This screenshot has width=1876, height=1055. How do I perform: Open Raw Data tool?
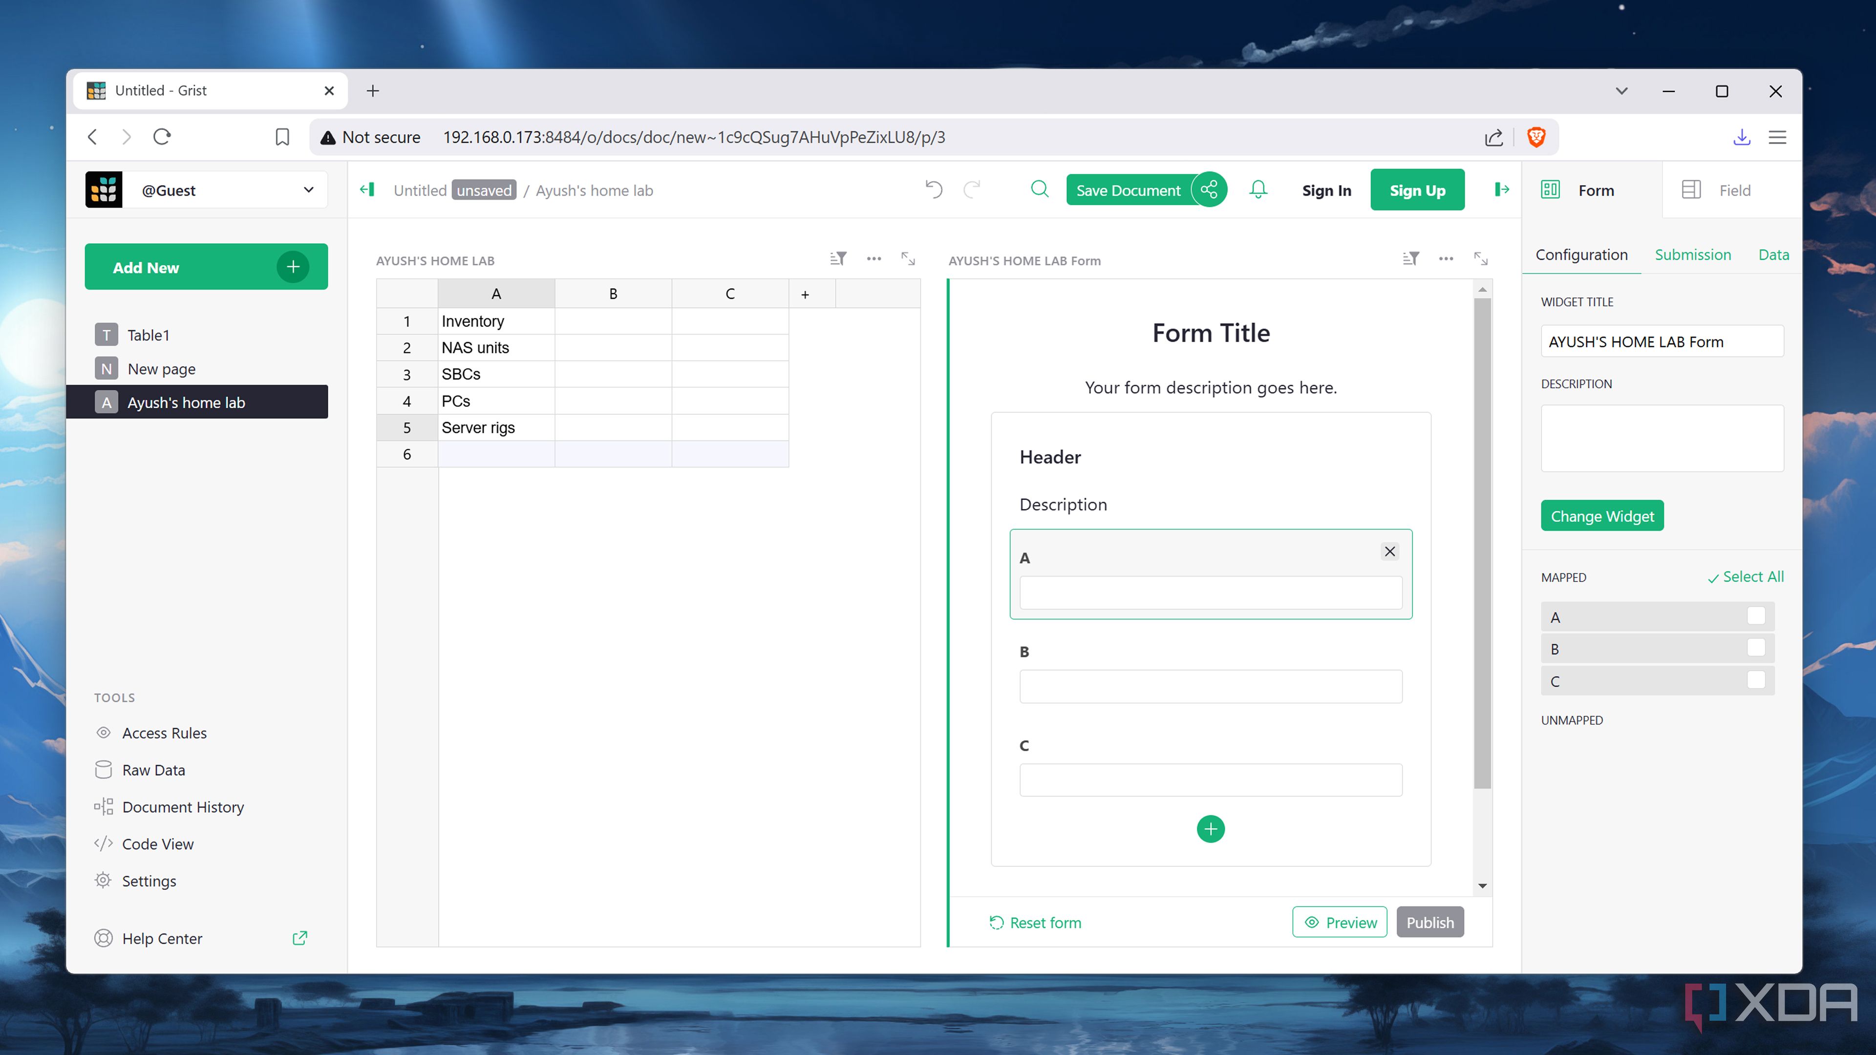153,770
